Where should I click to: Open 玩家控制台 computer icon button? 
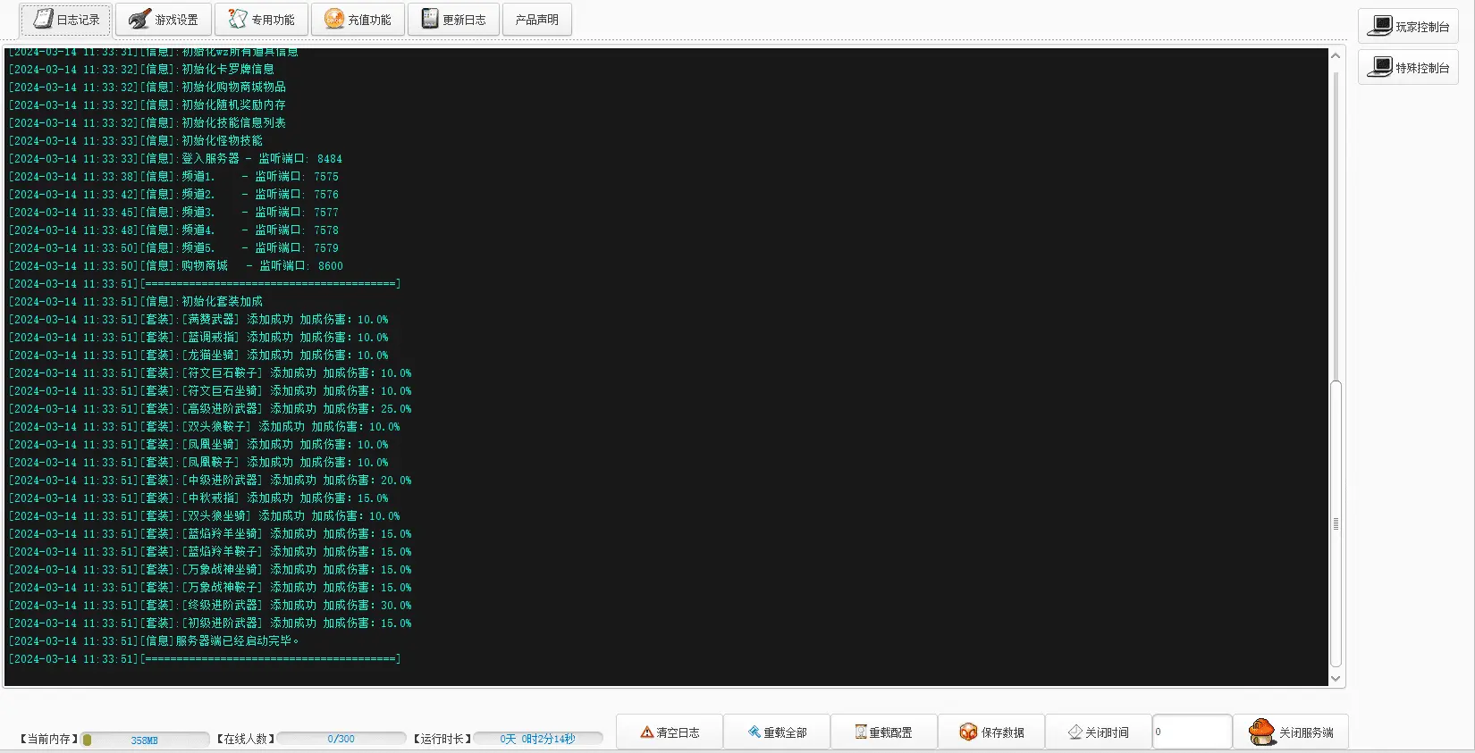coord(1408,26)
